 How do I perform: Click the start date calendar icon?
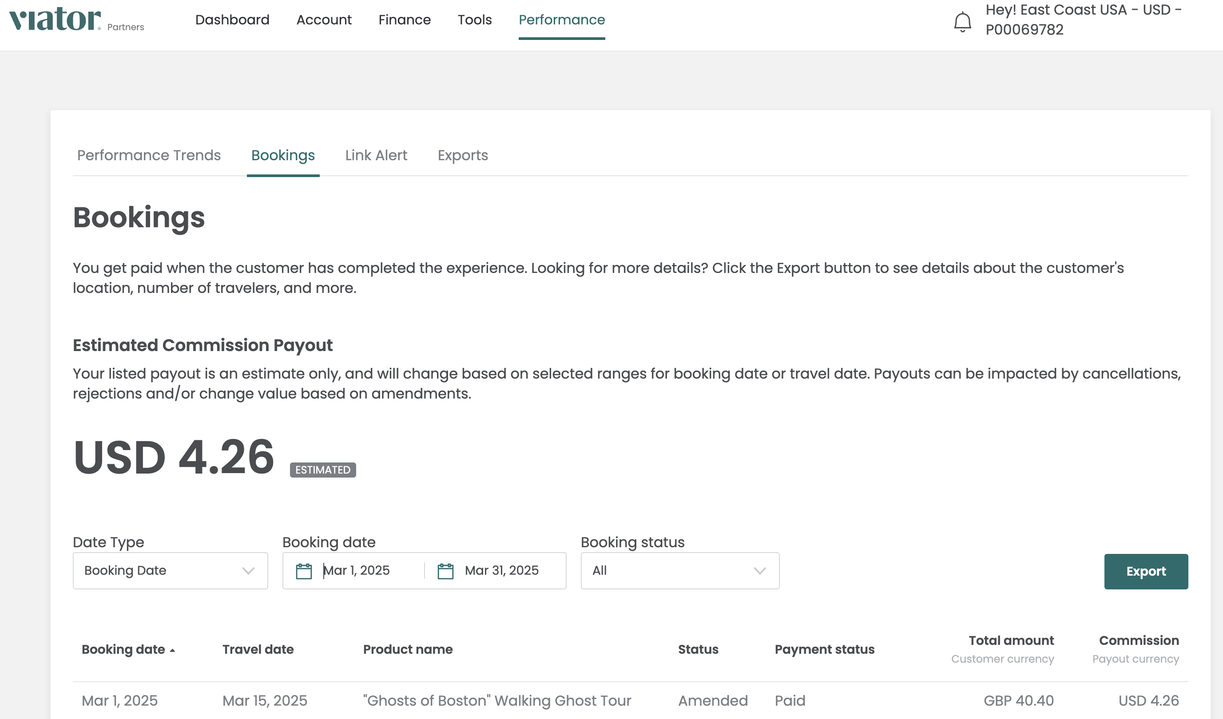tap(304, 571)
